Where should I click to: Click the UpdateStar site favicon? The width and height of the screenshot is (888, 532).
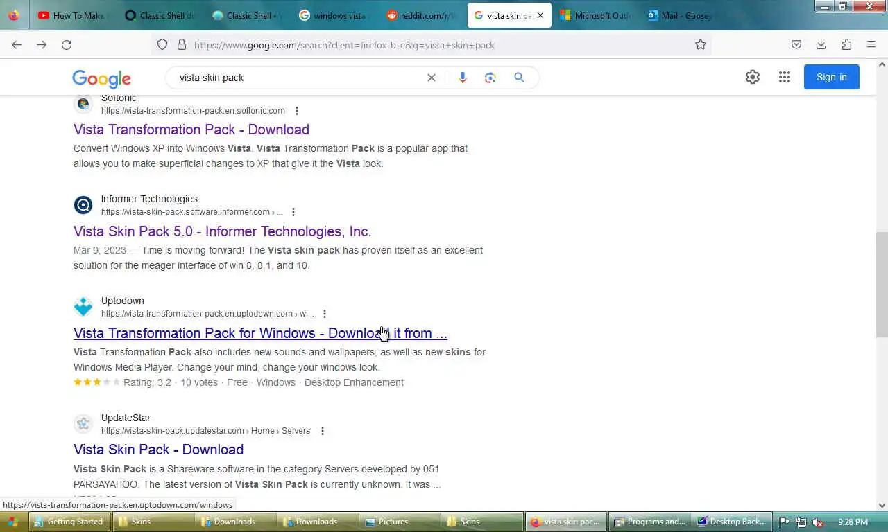pyautogui.click(x=83, y=424)
